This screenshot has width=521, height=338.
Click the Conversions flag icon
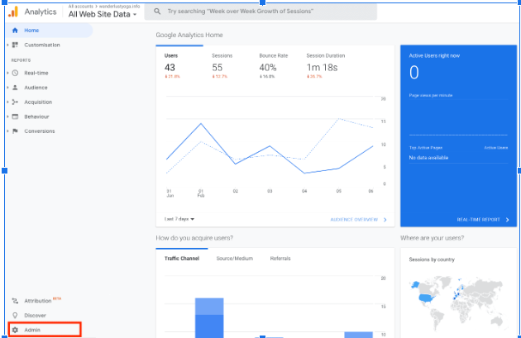16,131
